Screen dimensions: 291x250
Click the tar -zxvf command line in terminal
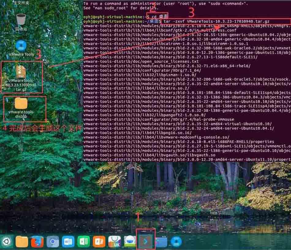[x=216, y=21]
